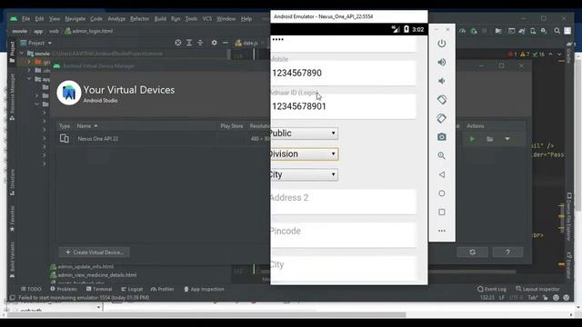Open the View menu
Image resolution: width=582 pixels, height=327 pixels.
[x=55, y=18]
